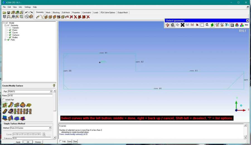The height and width of the screenshot is (145, 251).
Task: Toggle the Subsets checkbox in model tree
Action: [x=10, y=28]
